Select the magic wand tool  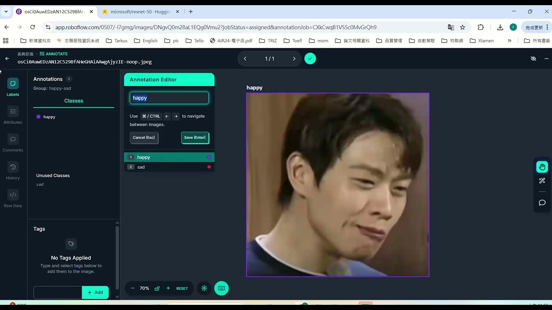(542, 181)
